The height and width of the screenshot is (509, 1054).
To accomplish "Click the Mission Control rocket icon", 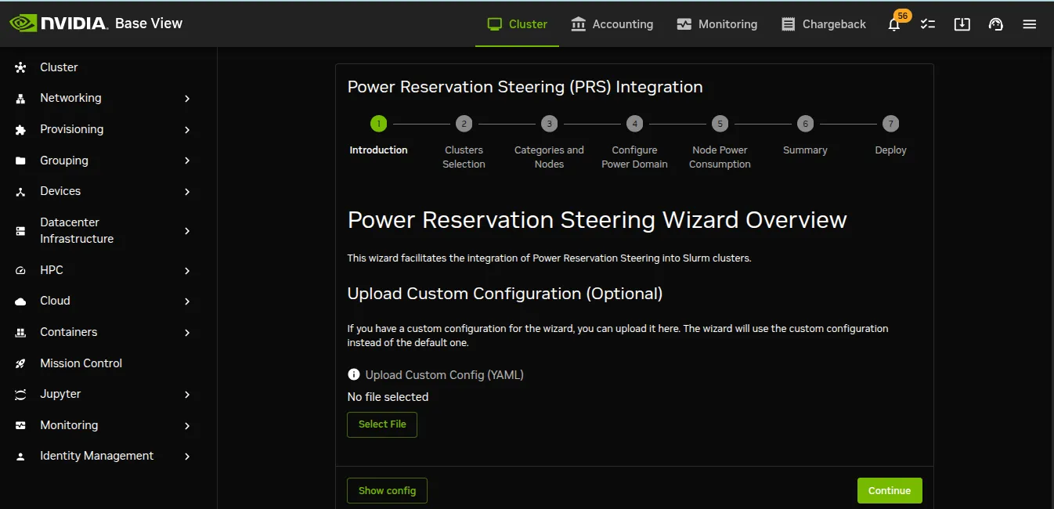I will [21, 364].
